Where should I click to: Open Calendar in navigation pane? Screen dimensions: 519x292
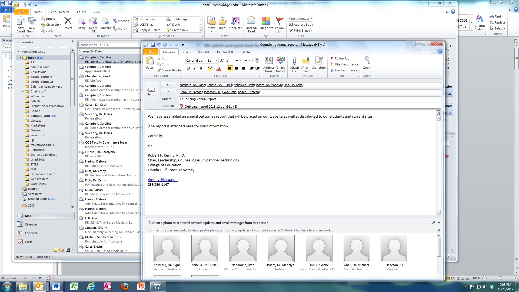(45, 224)
